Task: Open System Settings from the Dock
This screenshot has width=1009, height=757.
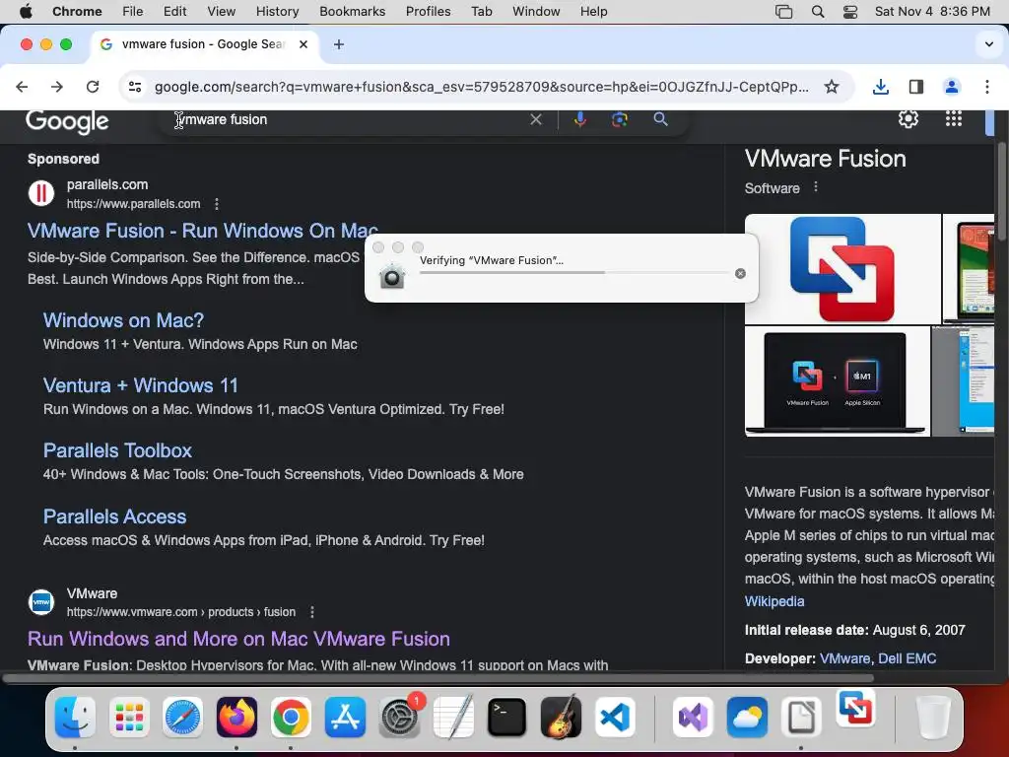Action: 399,718
